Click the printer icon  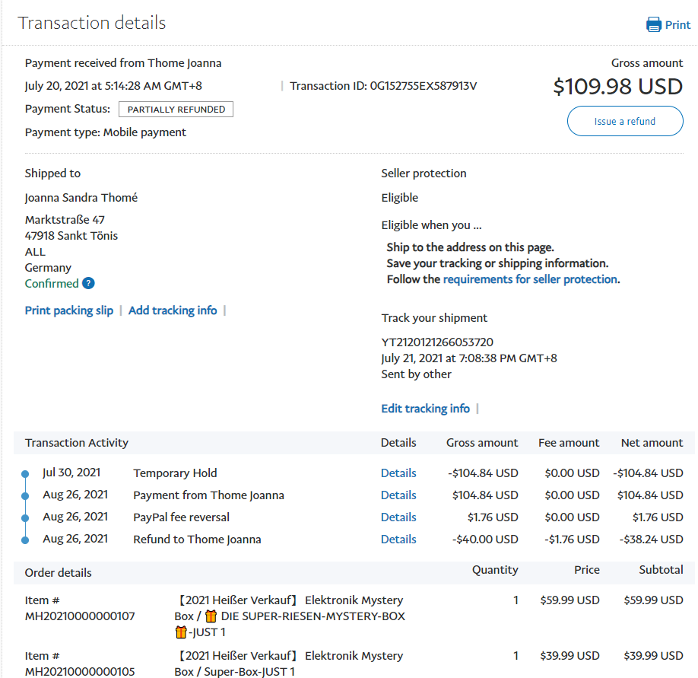653,25
